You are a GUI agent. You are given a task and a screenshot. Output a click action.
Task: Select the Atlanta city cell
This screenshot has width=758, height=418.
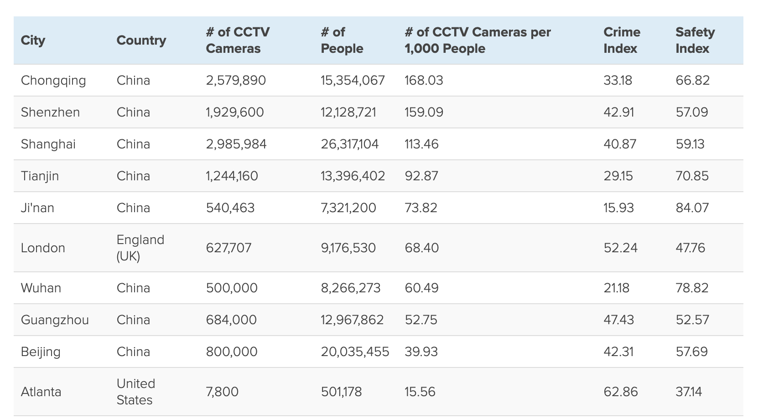click(41, 392)
